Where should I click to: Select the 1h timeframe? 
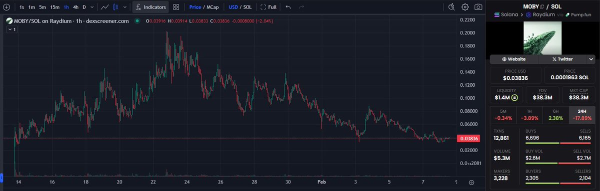tap(66, 7)
